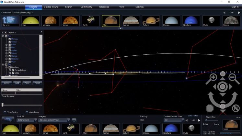
Task: Open the Search tab
Action: pyautogui.click(x=69, y=7)
